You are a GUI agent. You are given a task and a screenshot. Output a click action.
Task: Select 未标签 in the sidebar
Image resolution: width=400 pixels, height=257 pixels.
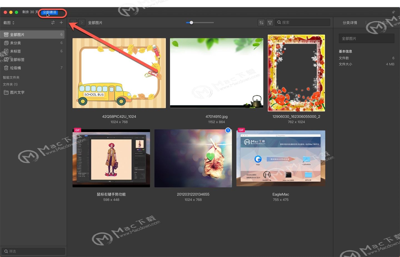tap(33, 51)
